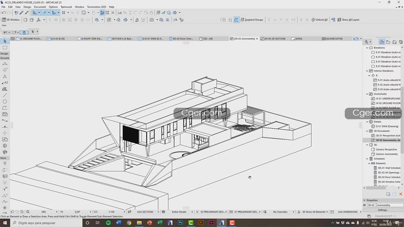Click the Suspend Groups button
Image resolution: width=404 pixels, height=227 pixels.
[x=252, y=20]
